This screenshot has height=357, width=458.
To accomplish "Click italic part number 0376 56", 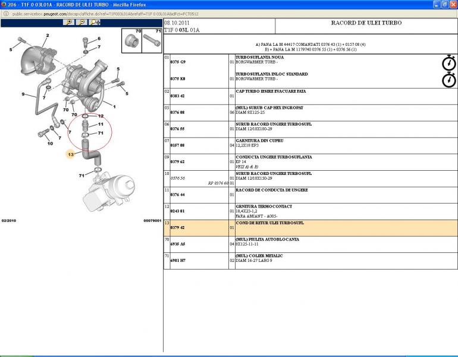I will point(178,178).
